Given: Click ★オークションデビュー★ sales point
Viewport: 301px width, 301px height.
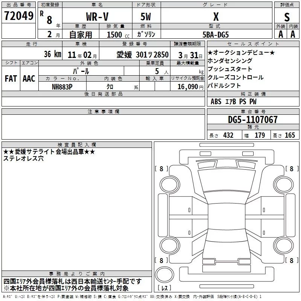Looking at the screenshot, I should click(x=242, y=52).
